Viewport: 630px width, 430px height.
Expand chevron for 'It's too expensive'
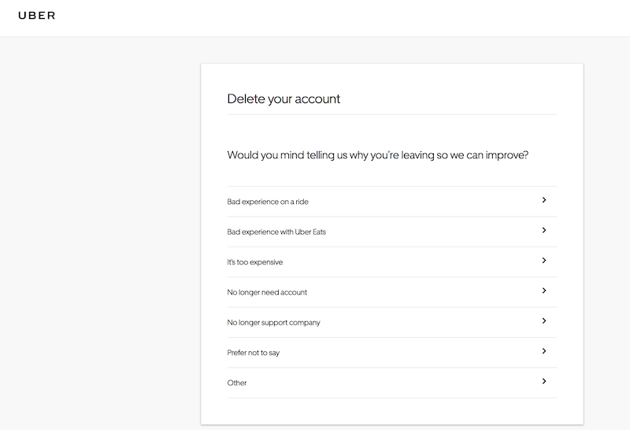544,261
